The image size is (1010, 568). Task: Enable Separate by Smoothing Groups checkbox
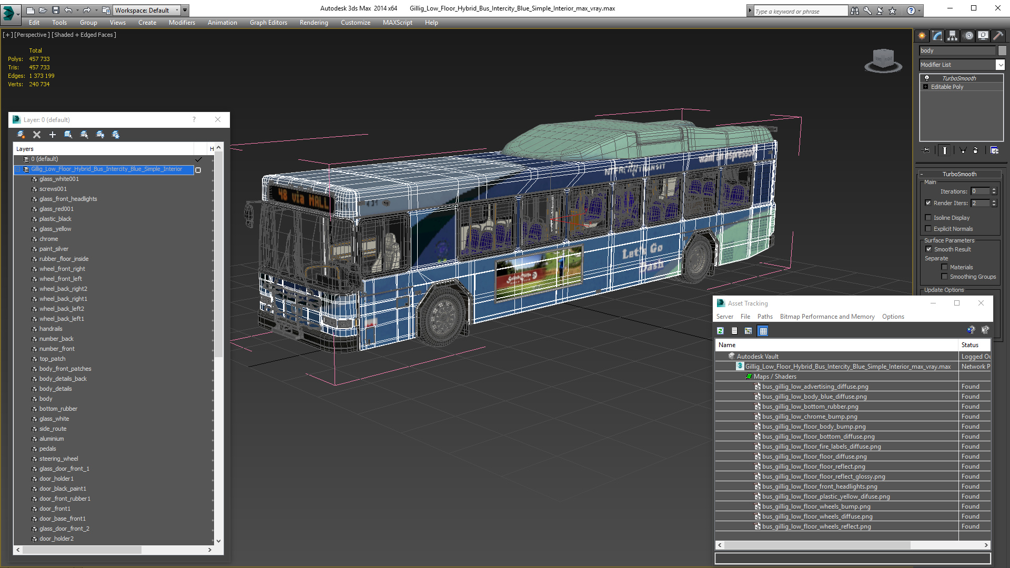[x=944, y=277]
